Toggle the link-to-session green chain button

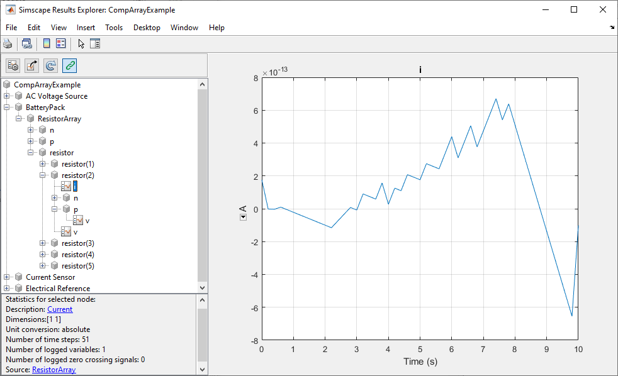(69, 66)
